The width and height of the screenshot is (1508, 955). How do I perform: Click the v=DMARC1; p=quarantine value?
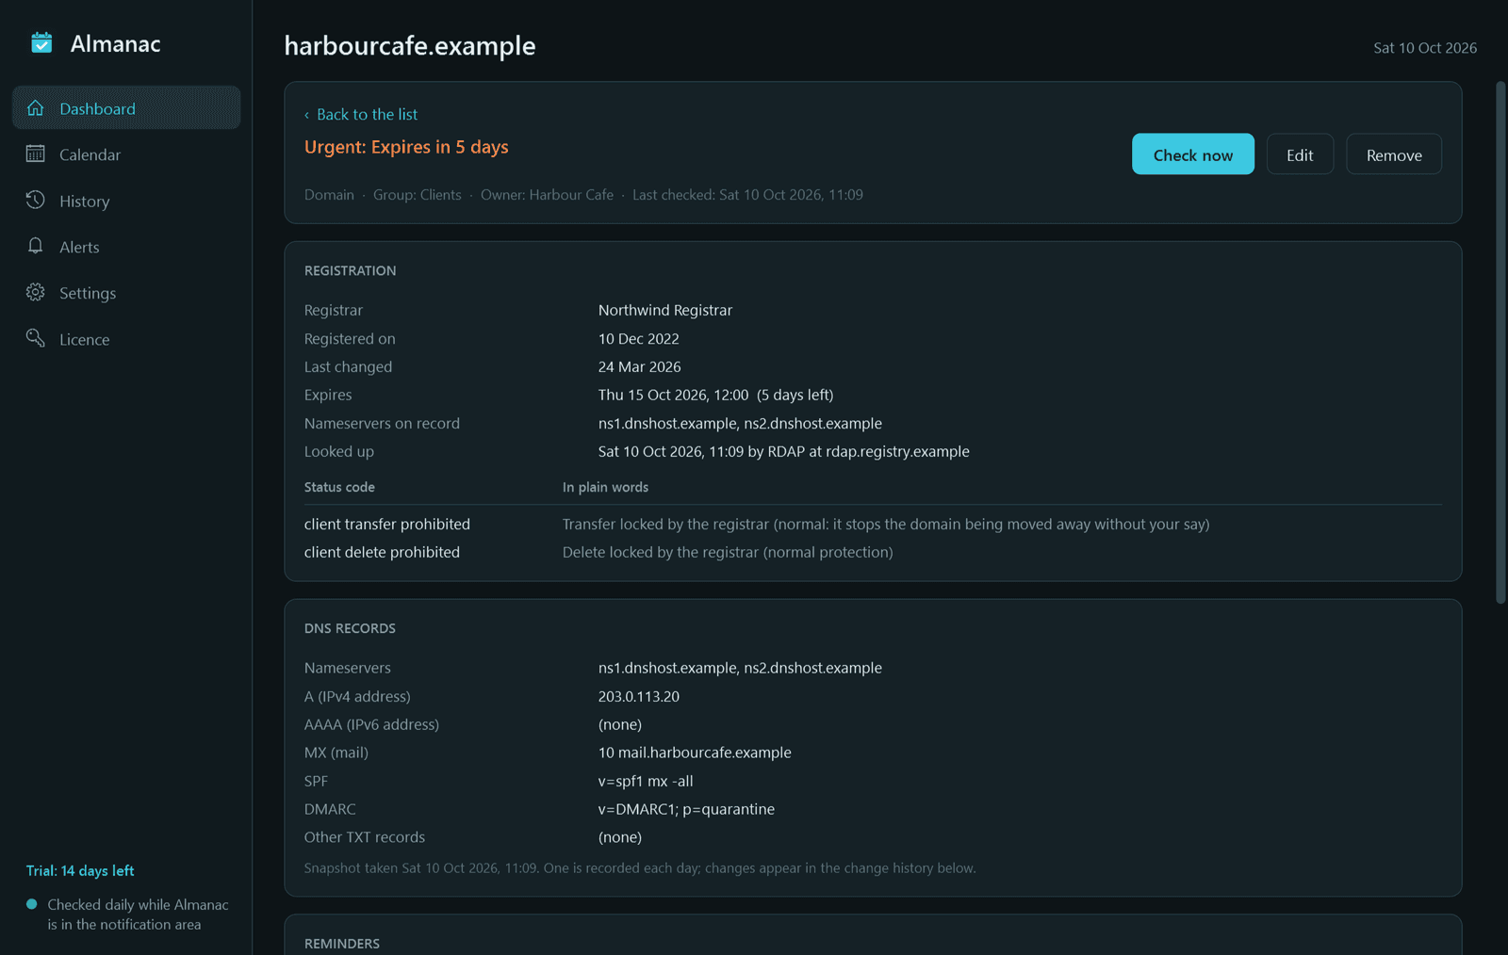click(686, 809)
